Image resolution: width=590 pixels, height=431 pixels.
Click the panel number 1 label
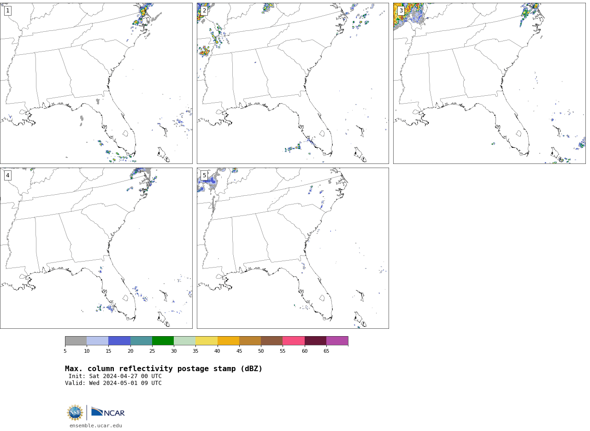click(x=7, y=11)
